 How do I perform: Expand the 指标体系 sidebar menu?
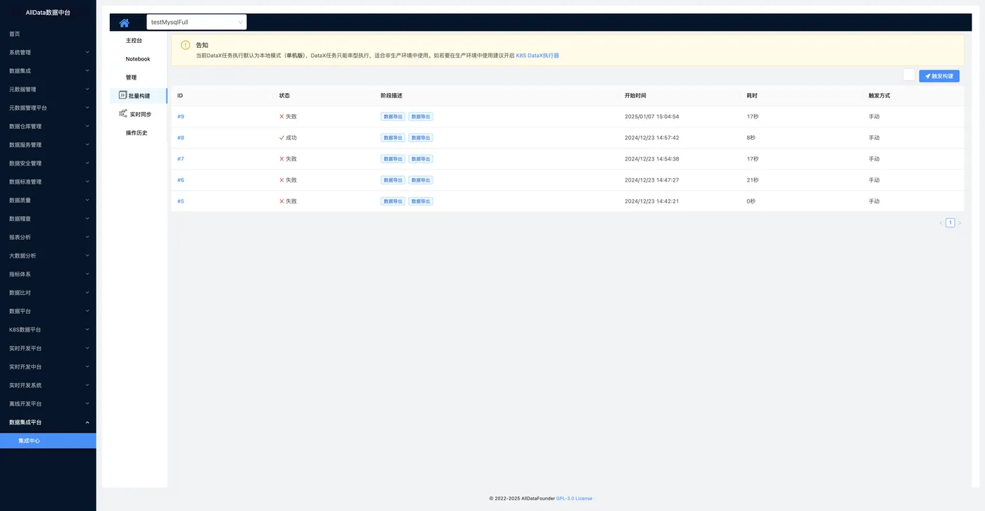(x=48, y=274)
